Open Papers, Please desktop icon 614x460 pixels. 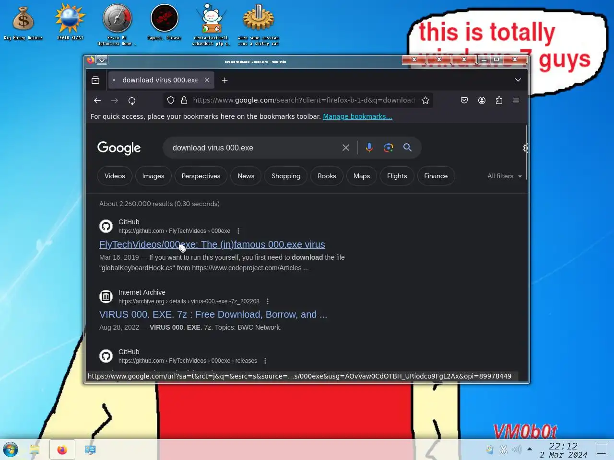164,23
